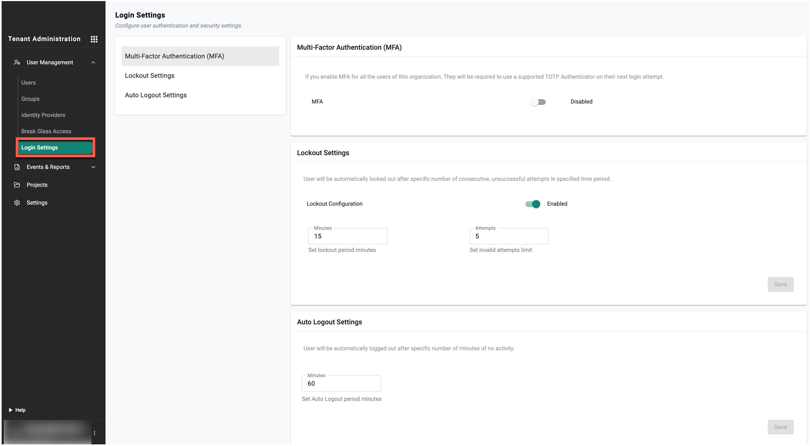Click the Settings gear icon
This screenshot has height=446, width=810.
(17, 202)
